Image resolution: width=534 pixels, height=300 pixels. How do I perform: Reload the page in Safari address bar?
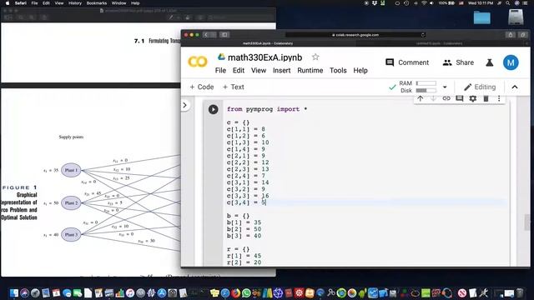coord(423,35)
